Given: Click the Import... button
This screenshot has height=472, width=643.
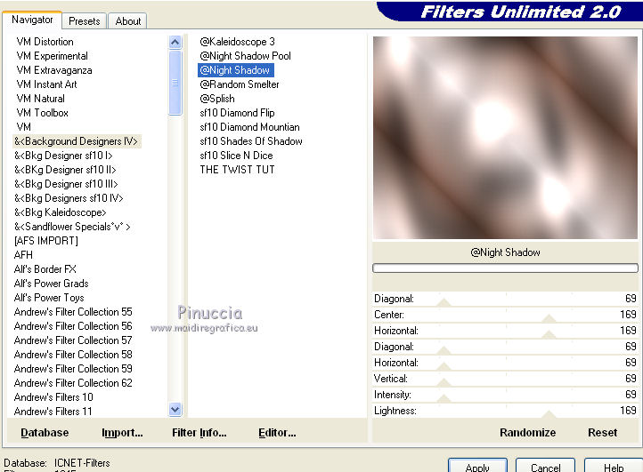Looking at the screenshot, I should (x=122, y=433).
